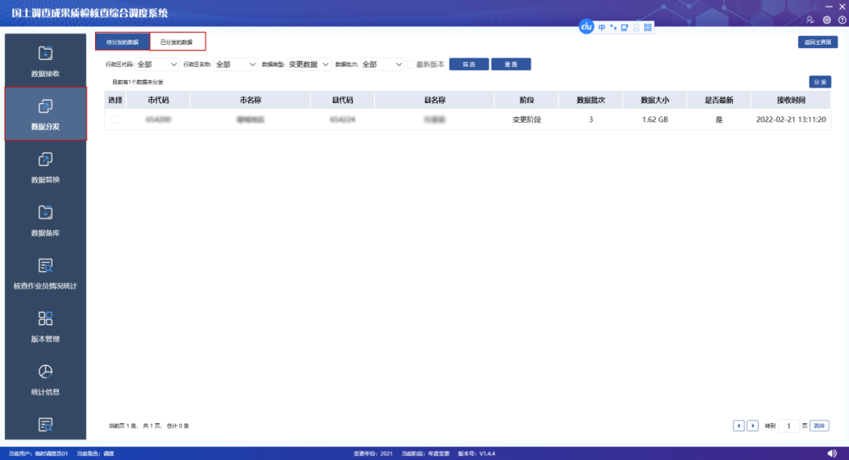849x460 pixels.
Task: Open the IME toolbox grid icon
Action: click(648, 27)
